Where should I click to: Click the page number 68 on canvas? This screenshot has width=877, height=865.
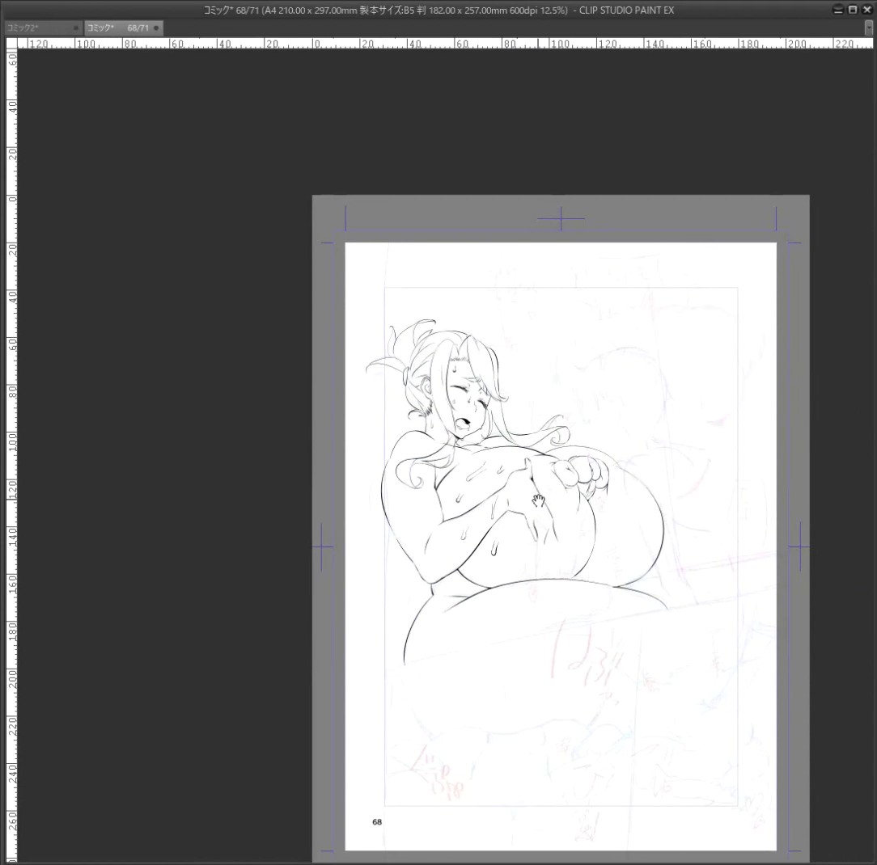(x=377, y=822)
